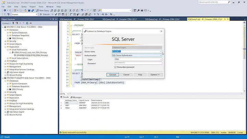Open Connect dropdown in Object Explorer
Image resolution: width=247 pixels, height=139 pixels.
click(x=7, y=23)
